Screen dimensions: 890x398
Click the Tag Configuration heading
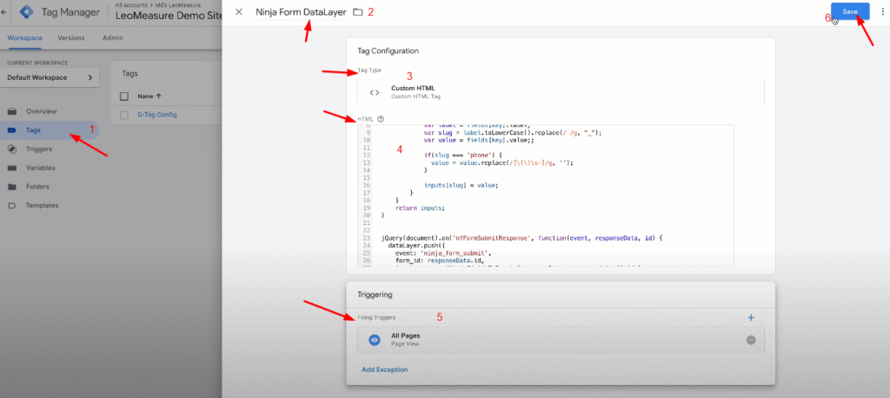tap(389, 51)
